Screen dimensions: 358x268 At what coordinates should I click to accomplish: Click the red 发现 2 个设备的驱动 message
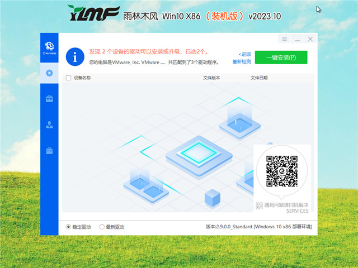[149, 52]
